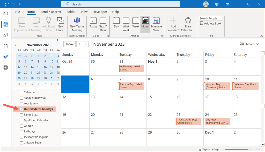Uncheck the United States holidays calendar
This screenshot has height=152, width=265.
(21, 109)
